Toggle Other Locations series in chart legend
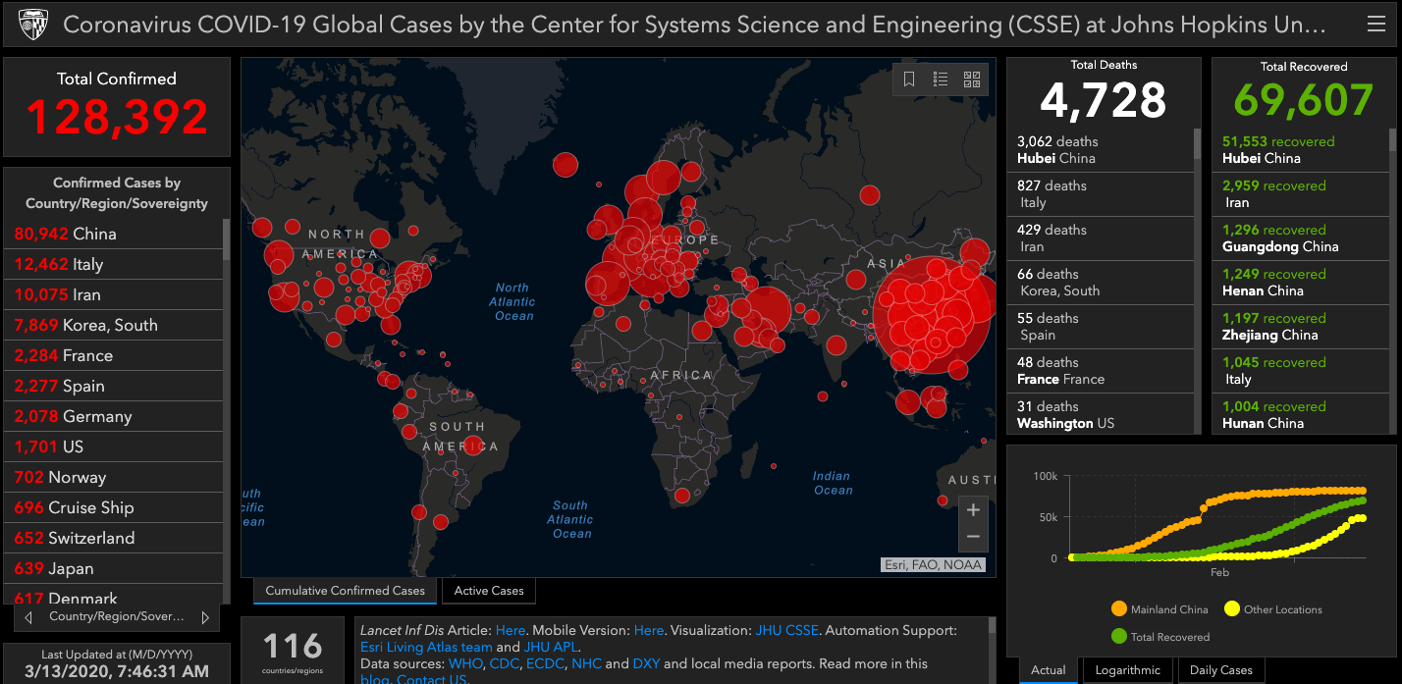The height and width of the screenshot is (684, 1402). [x=1272, y=609]
